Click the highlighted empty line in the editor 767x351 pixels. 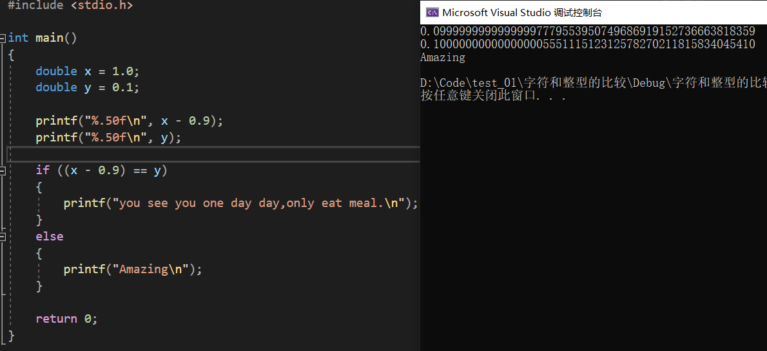pos(214,154)
